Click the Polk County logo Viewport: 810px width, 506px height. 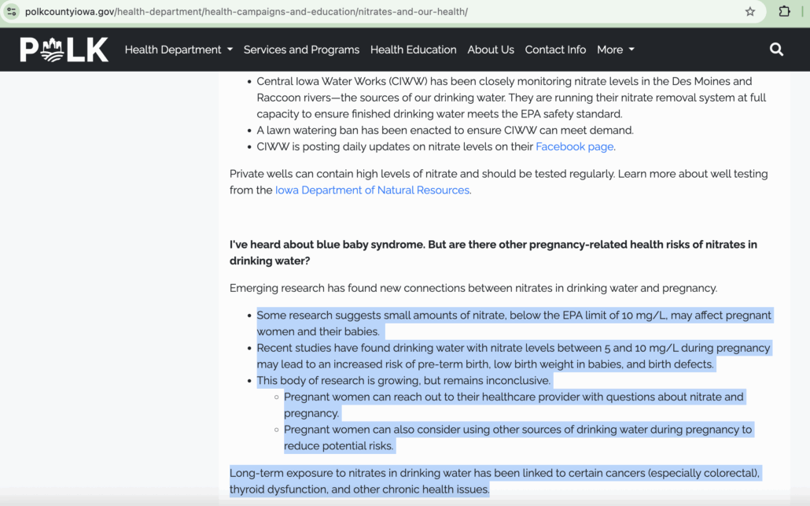pyautogui.click(x=64, y=50)
